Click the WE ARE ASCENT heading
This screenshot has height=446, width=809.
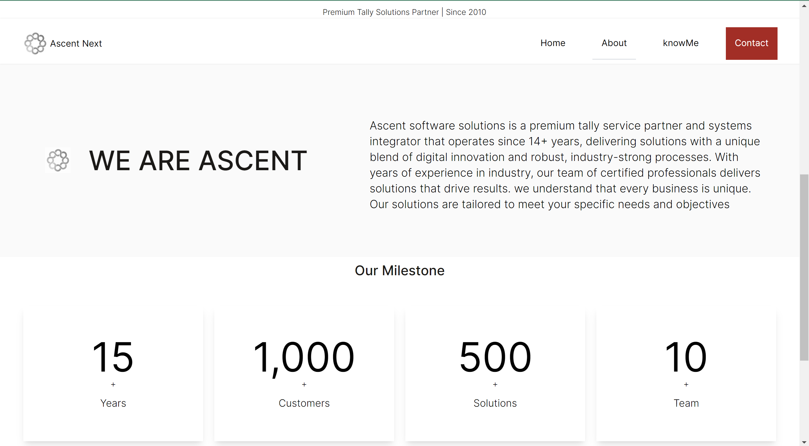[x=198, y=160]
